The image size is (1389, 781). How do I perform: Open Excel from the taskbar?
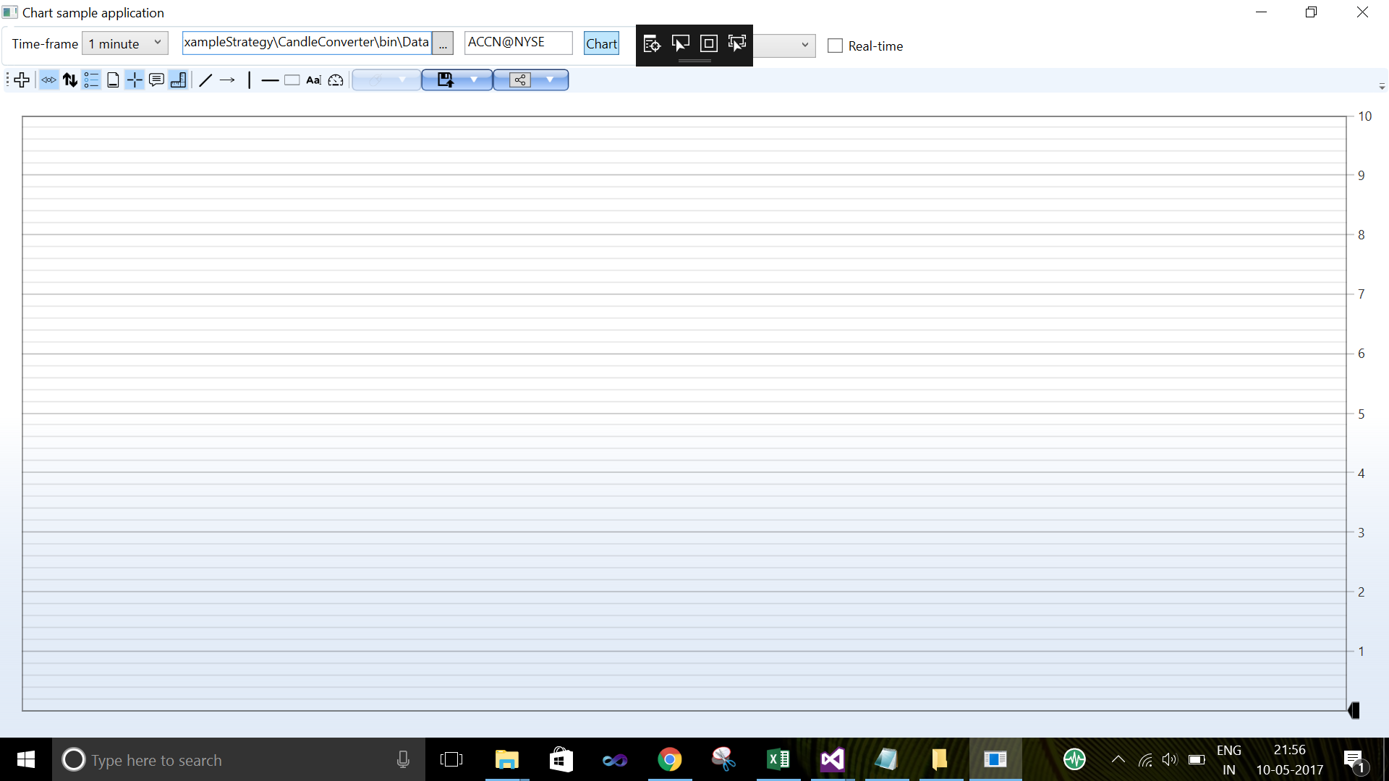tap(778, 759)
